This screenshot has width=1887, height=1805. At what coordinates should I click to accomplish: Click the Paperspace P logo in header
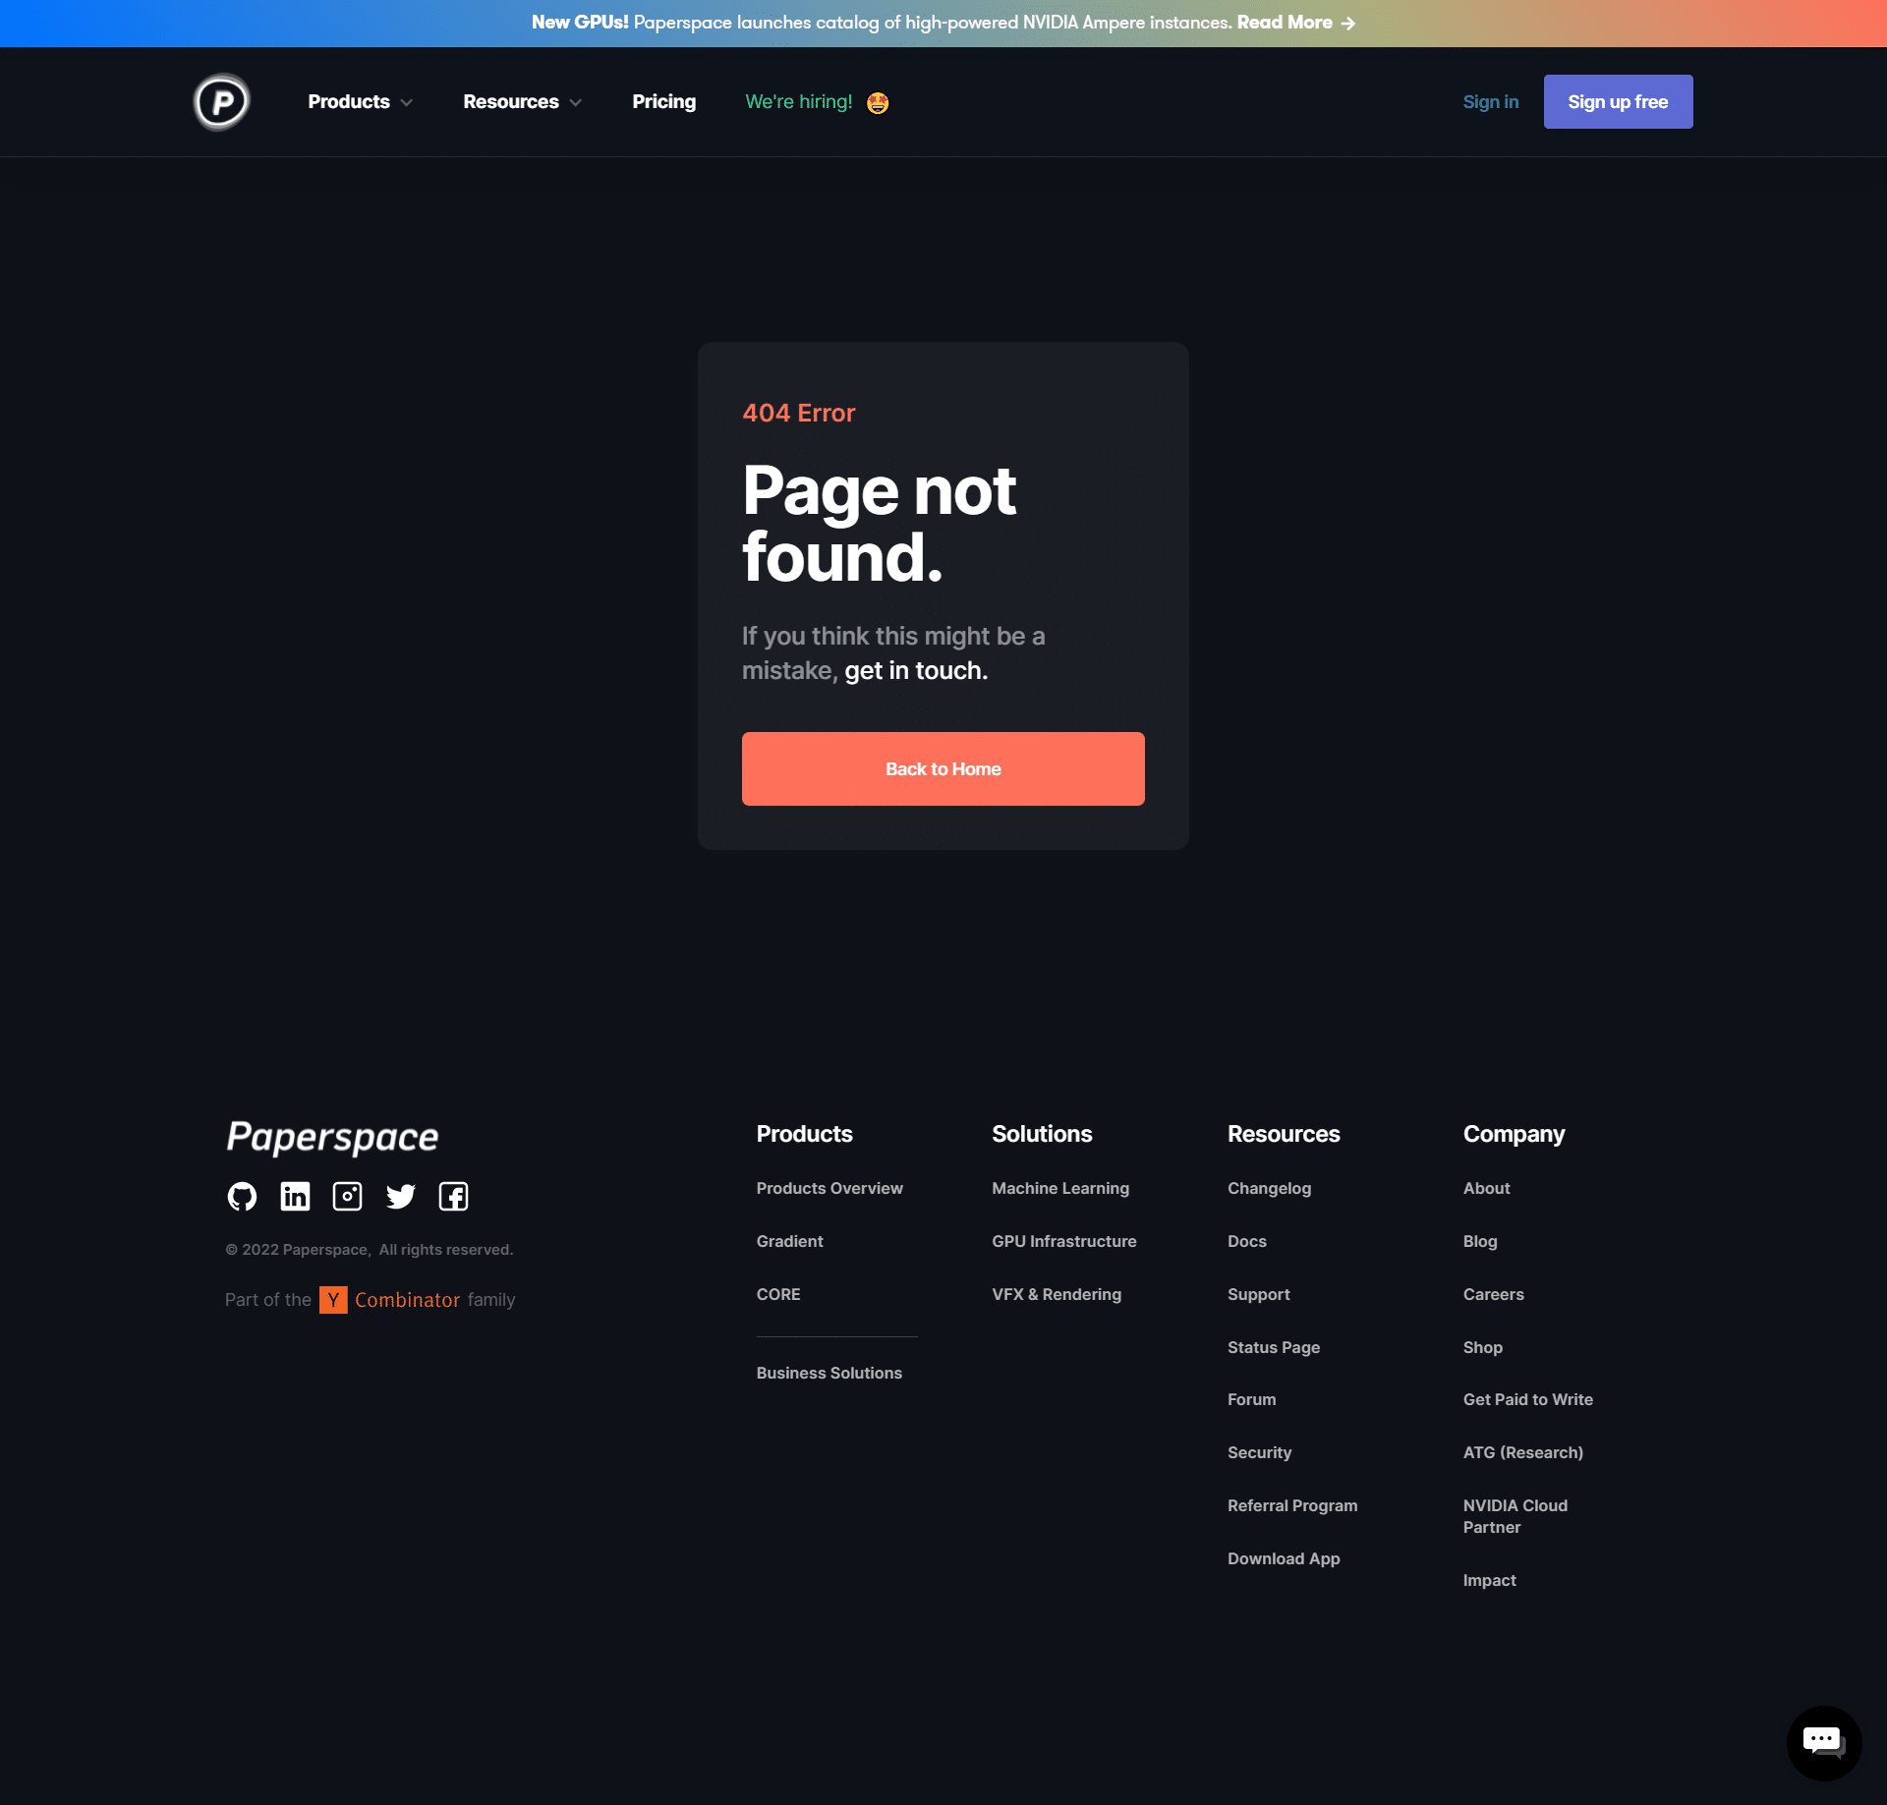[222, 102]
